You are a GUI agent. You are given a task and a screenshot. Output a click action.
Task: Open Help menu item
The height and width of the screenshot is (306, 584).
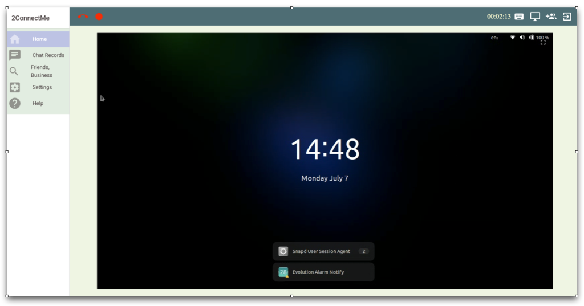38,103
